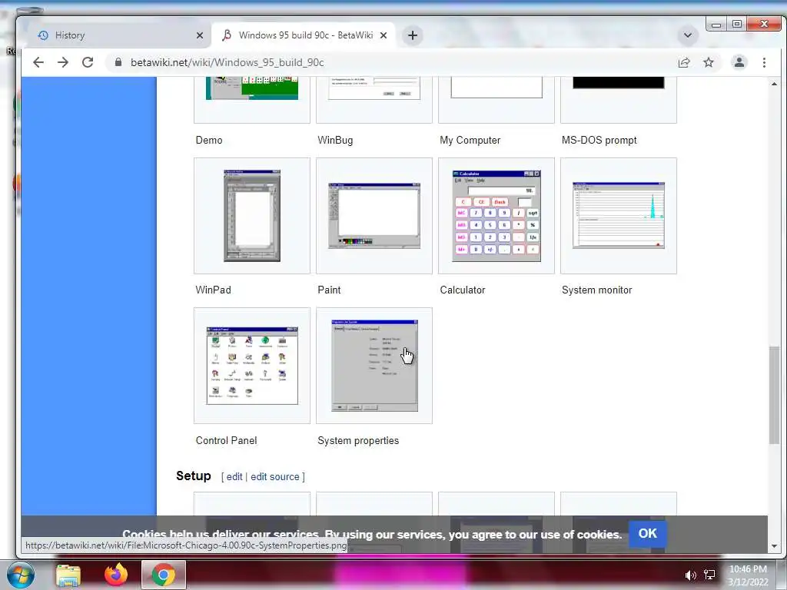Expand the tab search chevron
787x590 pixels.
[x=688, y=35]
